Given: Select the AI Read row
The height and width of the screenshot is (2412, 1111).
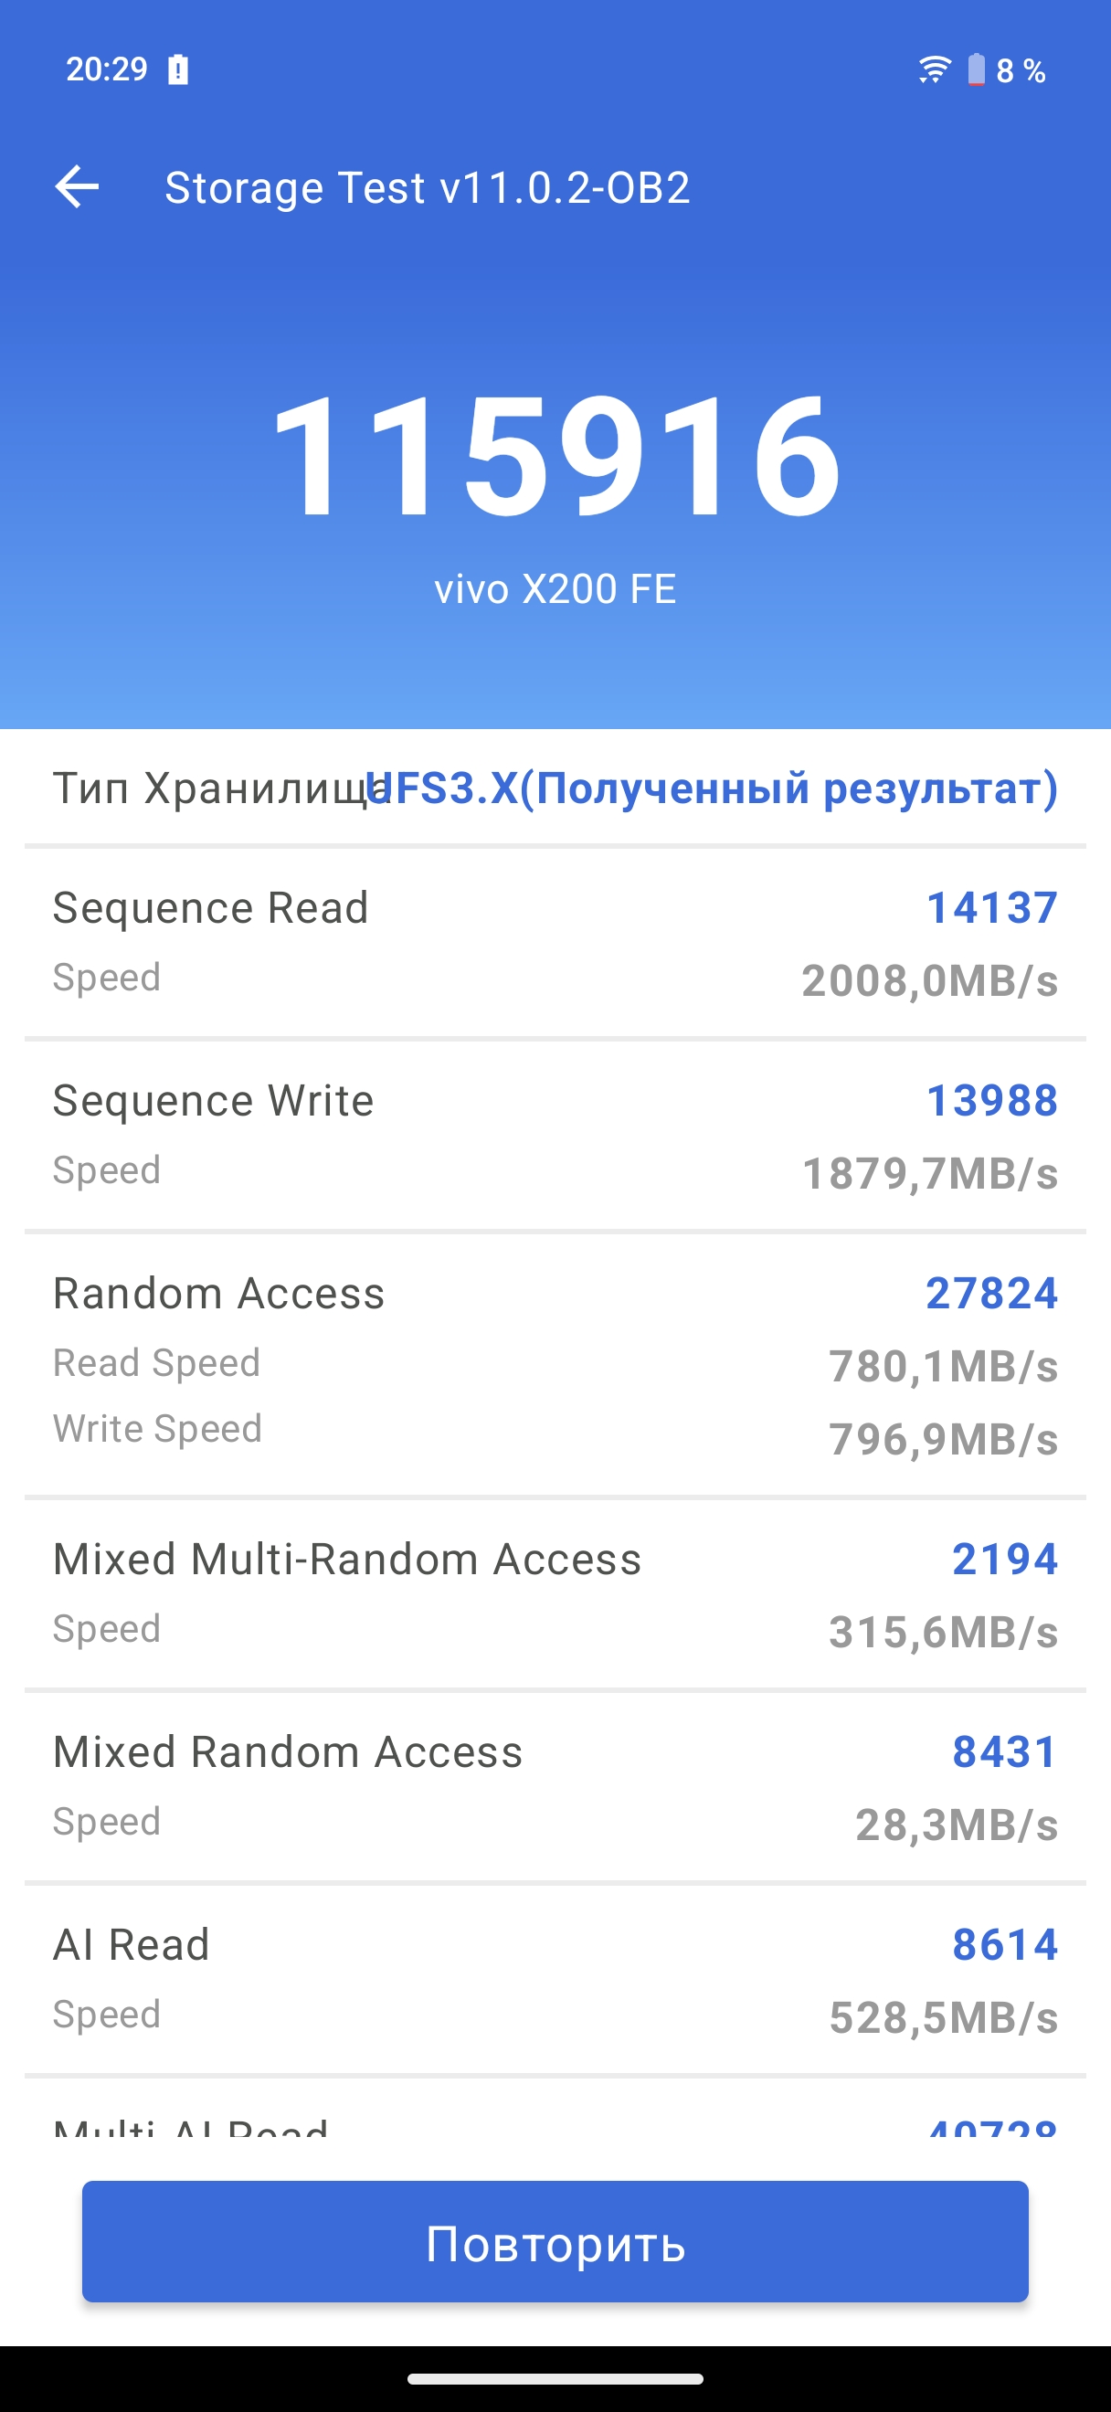Looking at the screenshot, I should tap(555, 1980).
